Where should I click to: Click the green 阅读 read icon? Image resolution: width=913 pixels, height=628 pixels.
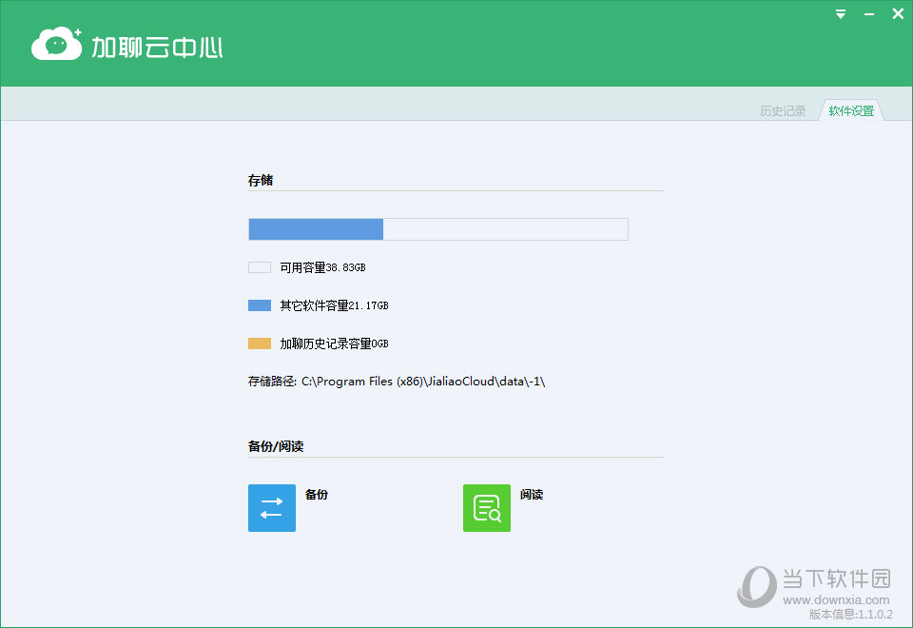pos(487,508)
